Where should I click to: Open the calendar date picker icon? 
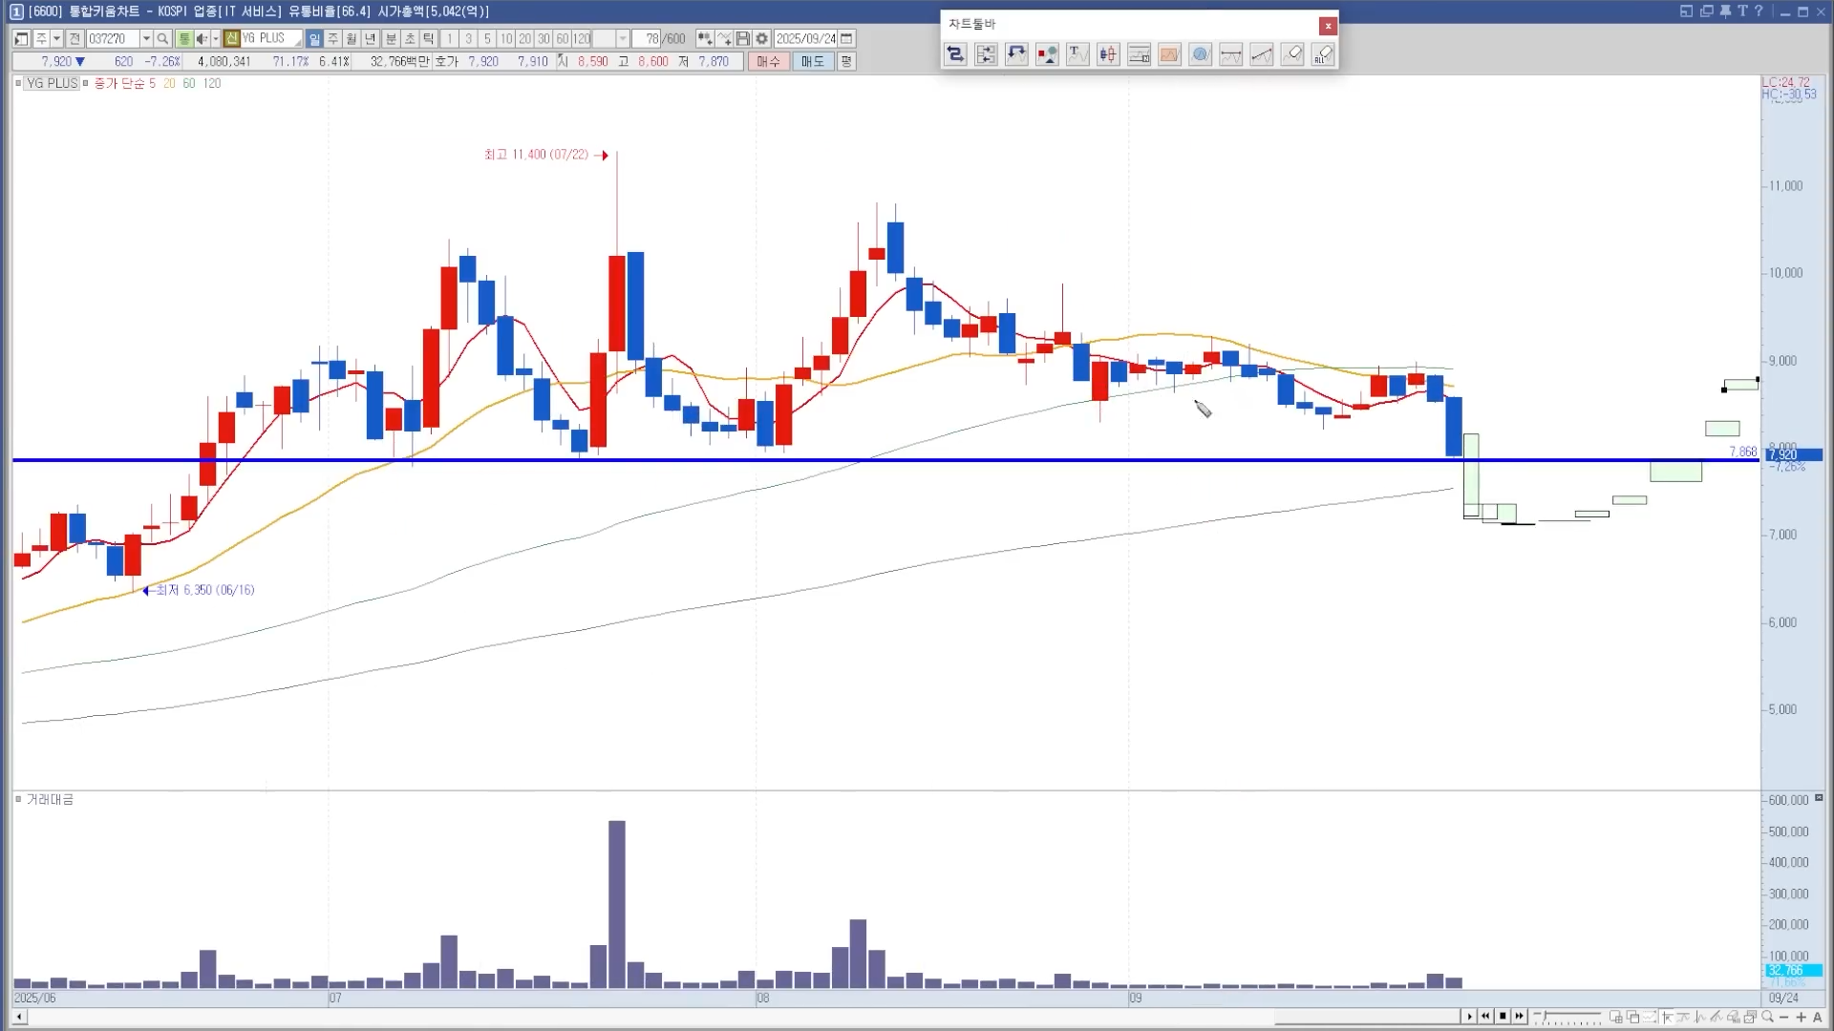pyautogui.click(x=846, y=39)
